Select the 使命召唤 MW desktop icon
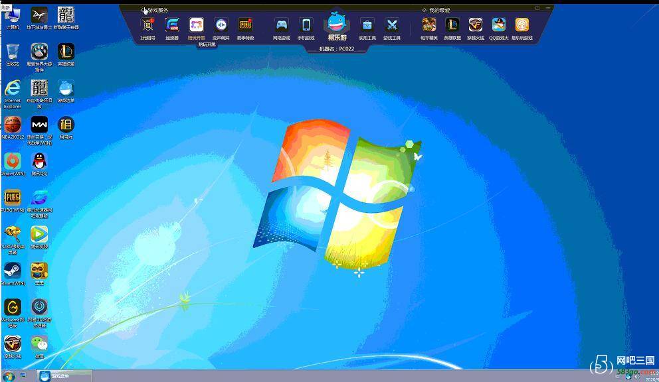The image size is (659, 382). point(39,131)
